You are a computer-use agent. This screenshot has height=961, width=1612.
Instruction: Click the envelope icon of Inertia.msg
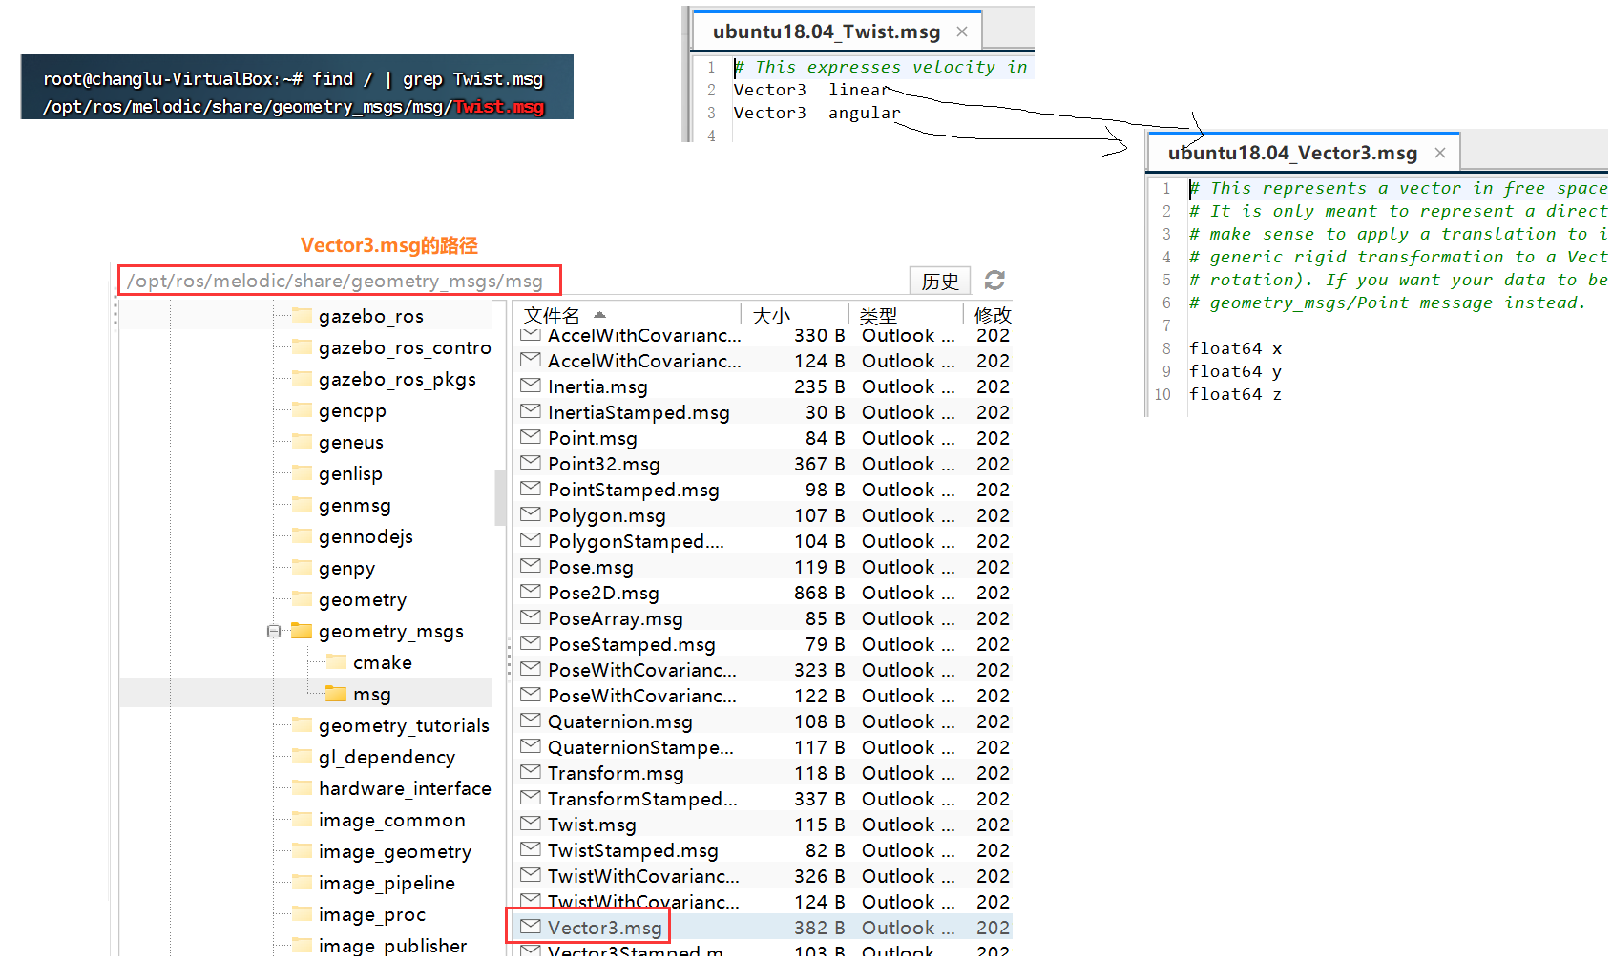(x=531, y=386)
